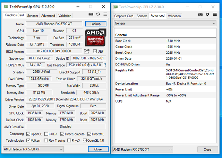Select the ULPS row
The width and height of the screenshot is (222, 158).
click(165, 102)
